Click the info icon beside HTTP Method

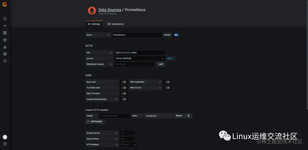[x=116, y=145]
